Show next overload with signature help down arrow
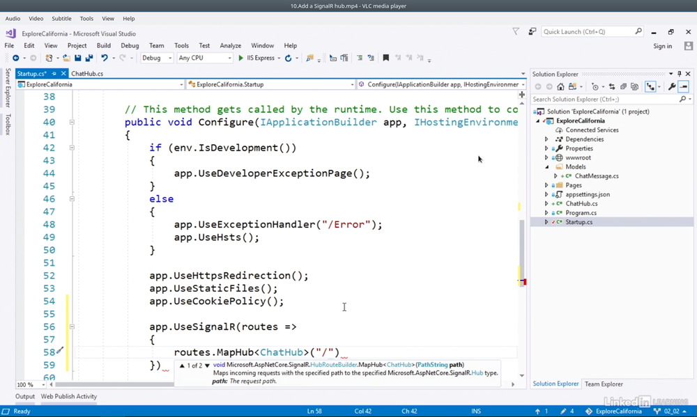The height and width of the screenshot is (417, 697). point(207,366)
